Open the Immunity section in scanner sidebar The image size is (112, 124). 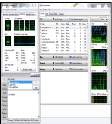point(4,97)
